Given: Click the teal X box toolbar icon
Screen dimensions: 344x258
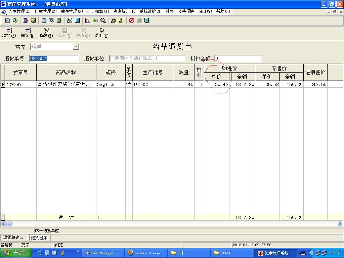Looking at the screenshot, I should [147, 20].
